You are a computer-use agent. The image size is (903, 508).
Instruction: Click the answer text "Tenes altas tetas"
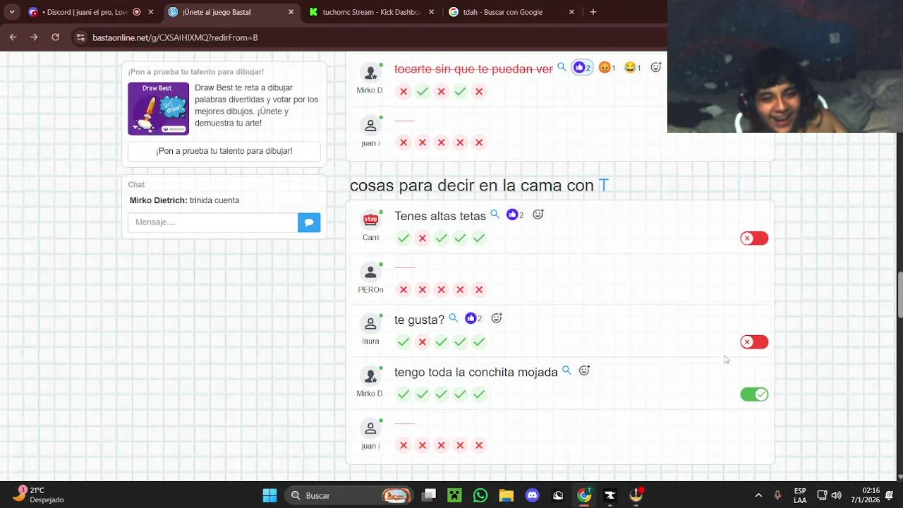[x=440, y=216]
